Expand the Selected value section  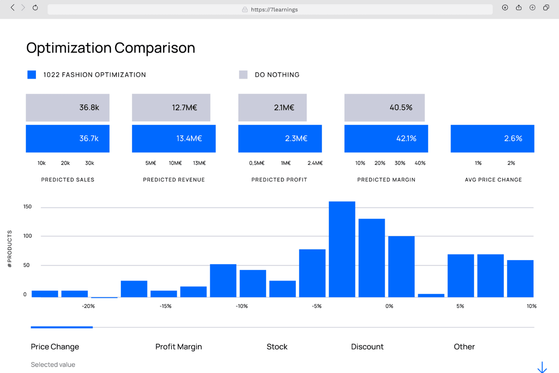53,364
